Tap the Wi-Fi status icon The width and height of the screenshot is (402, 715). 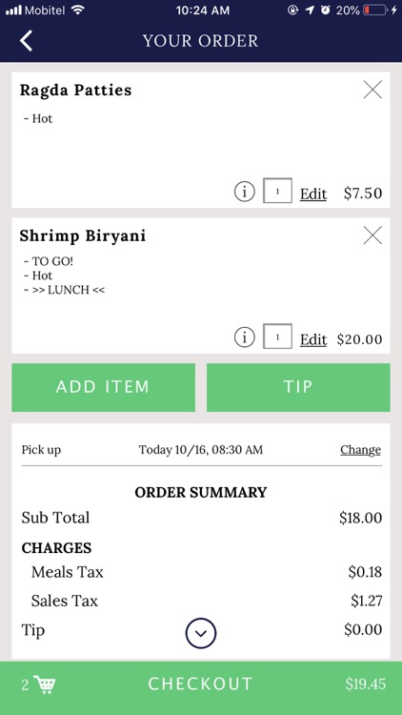78,10
